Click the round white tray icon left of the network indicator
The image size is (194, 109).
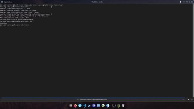pyautogui.click(x=181, y=2)
